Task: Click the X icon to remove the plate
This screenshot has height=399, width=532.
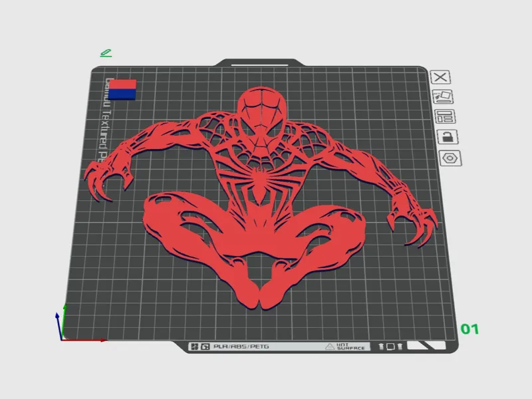Action: click(440, 77)
